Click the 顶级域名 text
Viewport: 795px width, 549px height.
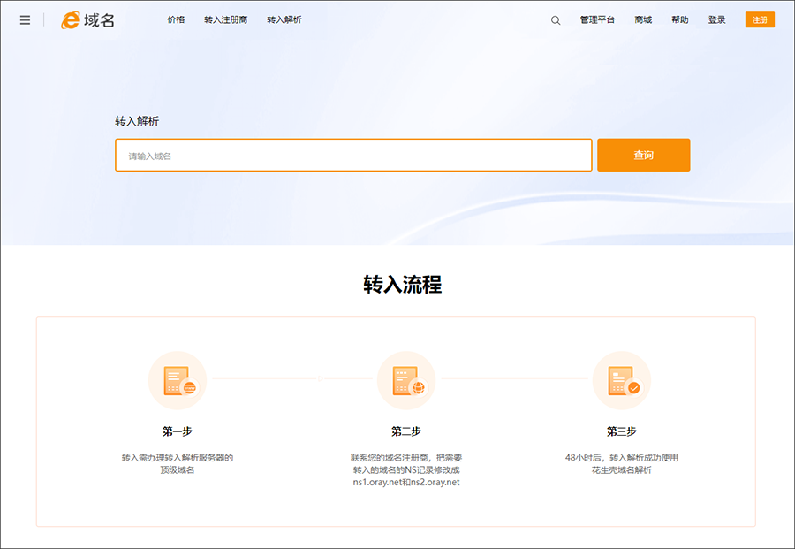pyautogui.click(x=178, y=469)
